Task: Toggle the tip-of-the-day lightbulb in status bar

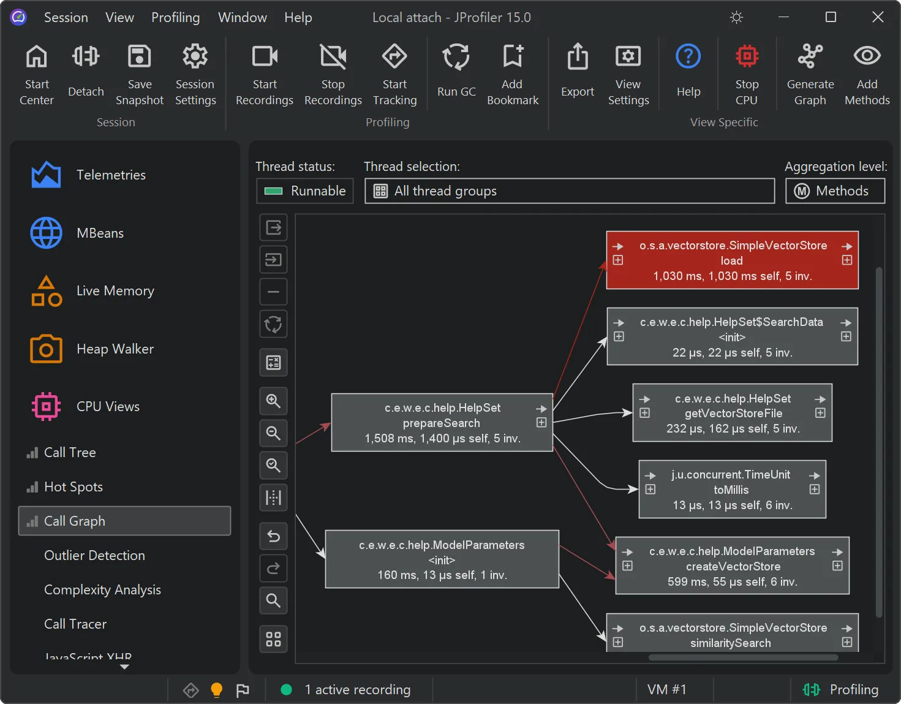Action: click(x=216, y=689)
